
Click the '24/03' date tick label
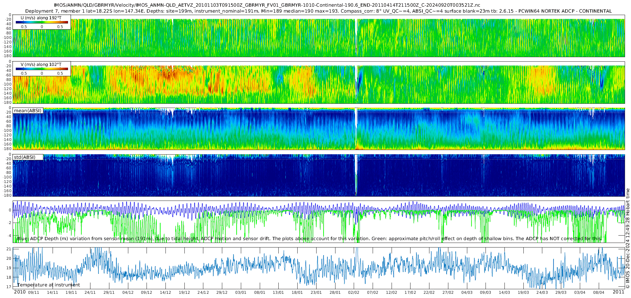tap(542, 292)
